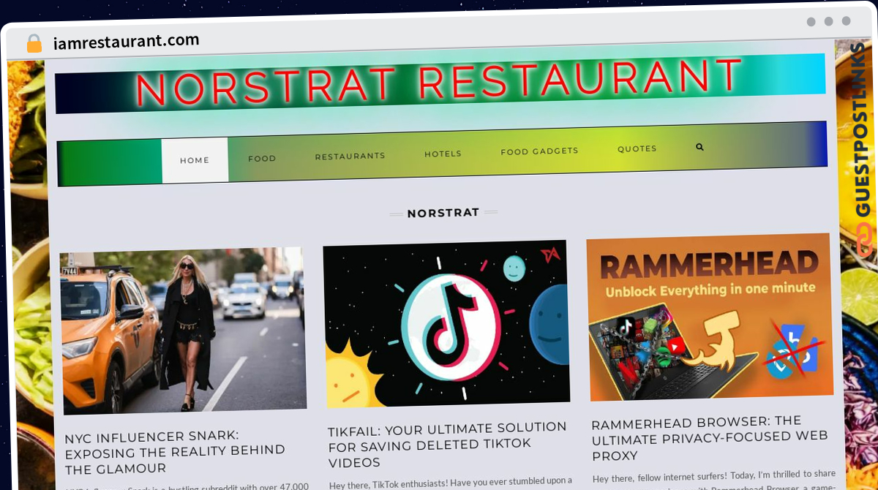Open the TikTok logo article thumbnail
This screenshot has width=878, height=490.
(x=446, y=323)
